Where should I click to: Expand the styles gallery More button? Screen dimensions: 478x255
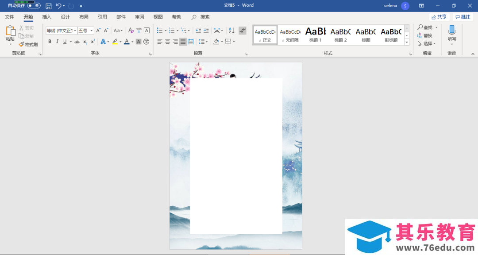coord(407,42)
